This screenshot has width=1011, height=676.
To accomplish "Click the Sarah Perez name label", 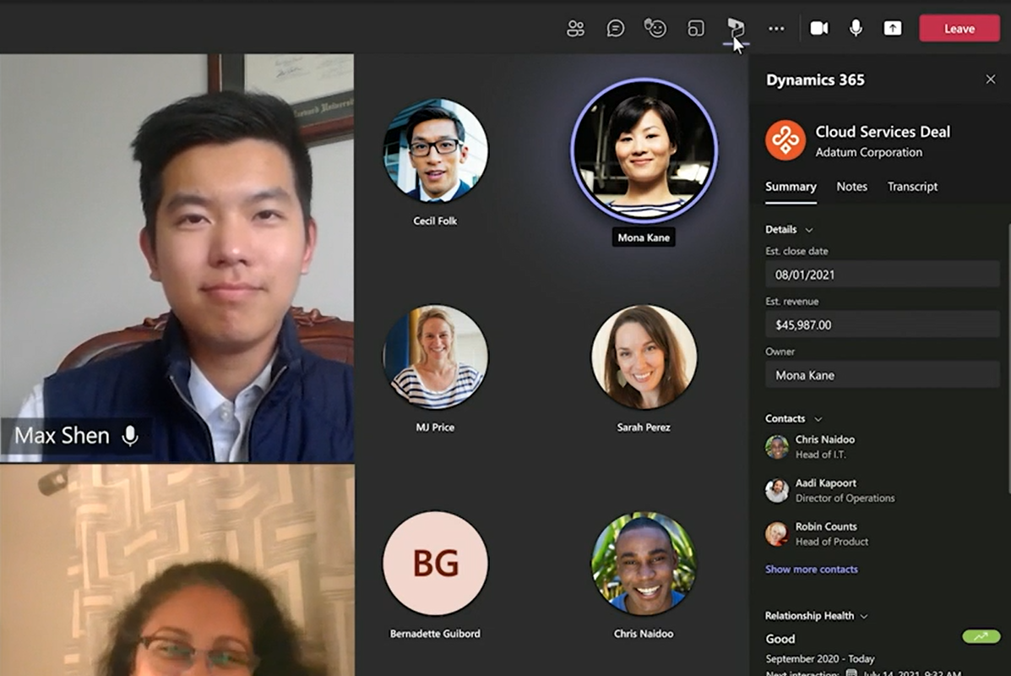I will click(x=644, y=428).
